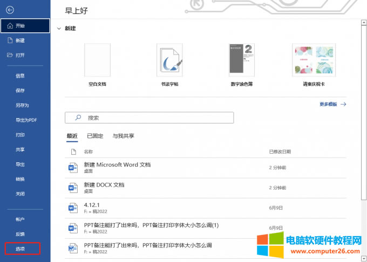Click the 开始 home icon
Viewport: 367px width, 262px height.
click(x=10, y=25)
